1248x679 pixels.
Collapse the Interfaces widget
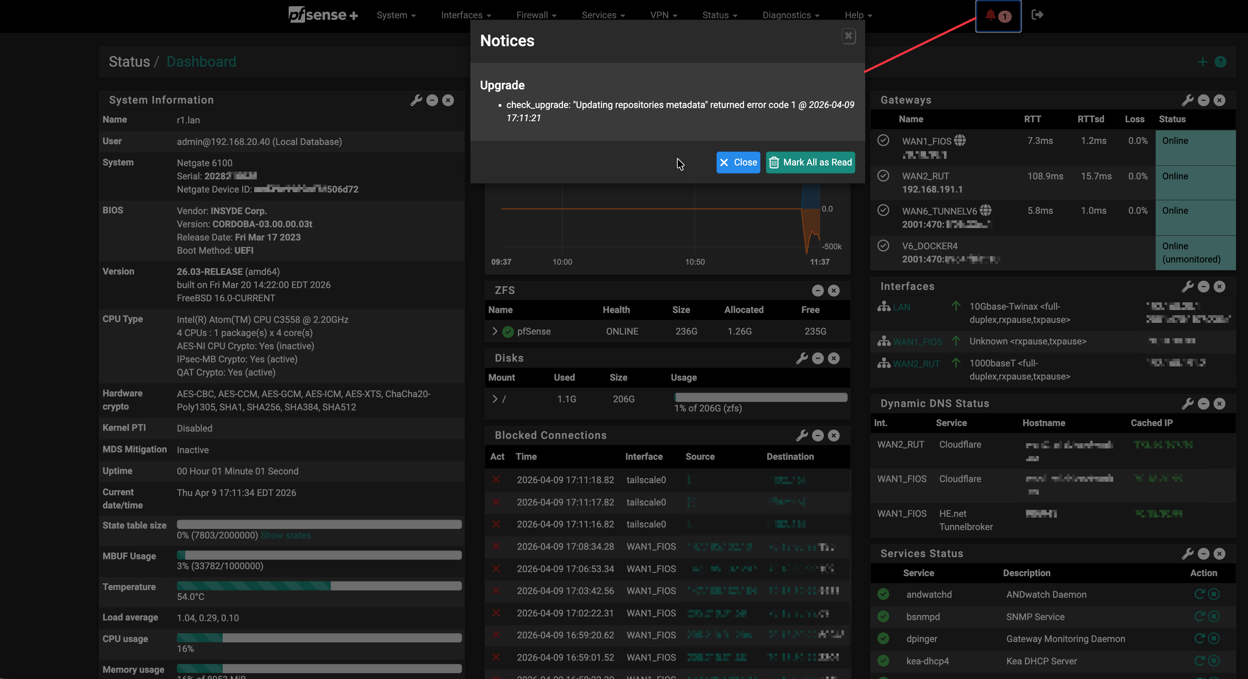[1203, 287]
